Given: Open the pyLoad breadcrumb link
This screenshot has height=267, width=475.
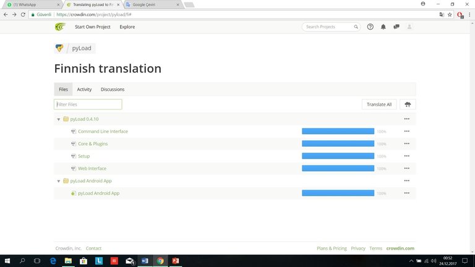Looking at the screenshot, I should 82,48.
